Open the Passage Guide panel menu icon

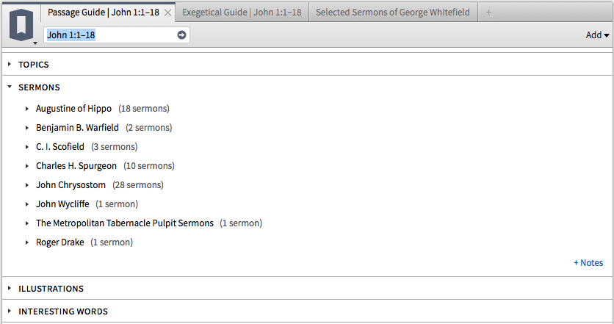[22, 26]
